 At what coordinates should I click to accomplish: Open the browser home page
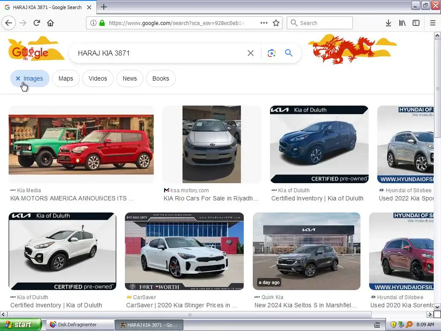51,23
